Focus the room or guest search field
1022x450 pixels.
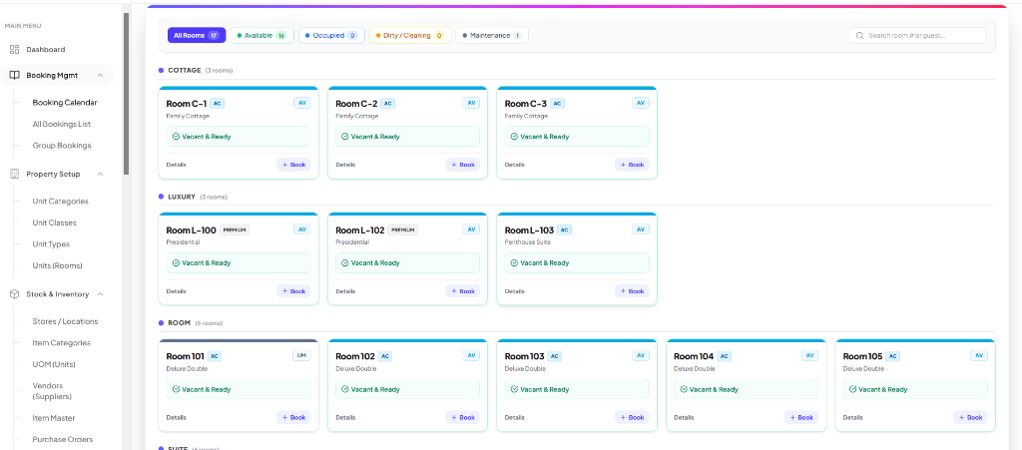(918, 35)
